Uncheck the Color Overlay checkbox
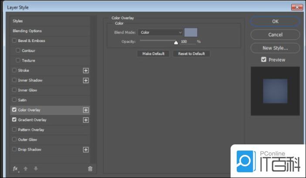The width and height of the screenshot is (306, 178). tap(14, 110)
